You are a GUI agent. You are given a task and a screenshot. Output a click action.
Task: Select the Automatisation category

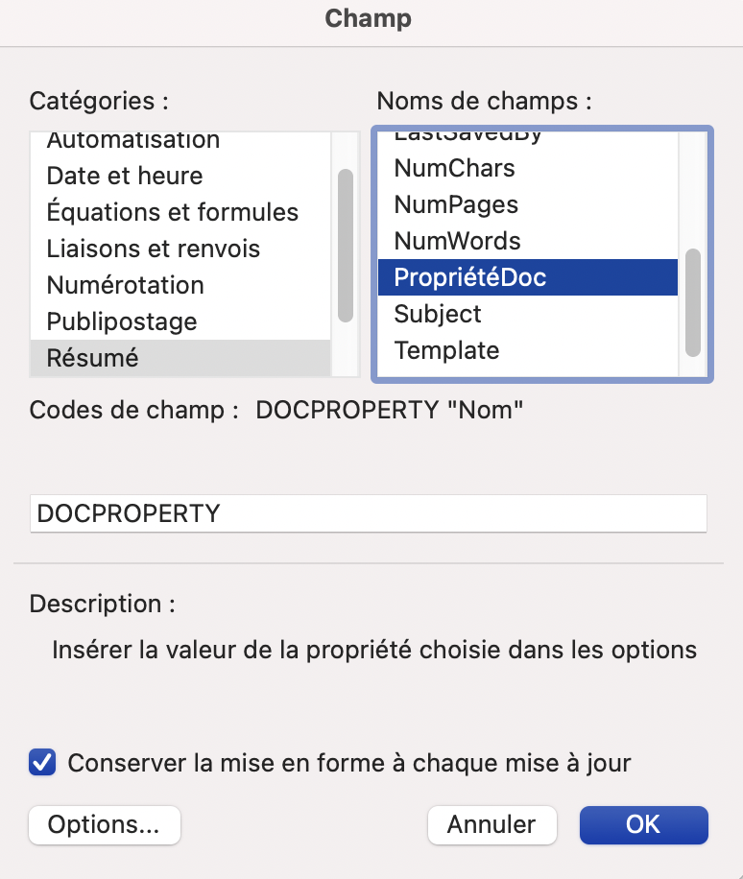click(x=133, y=141)
